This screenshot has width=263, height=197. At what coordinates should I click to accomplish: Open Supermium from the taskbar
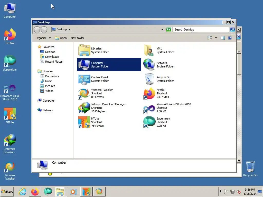click(48, 192)
